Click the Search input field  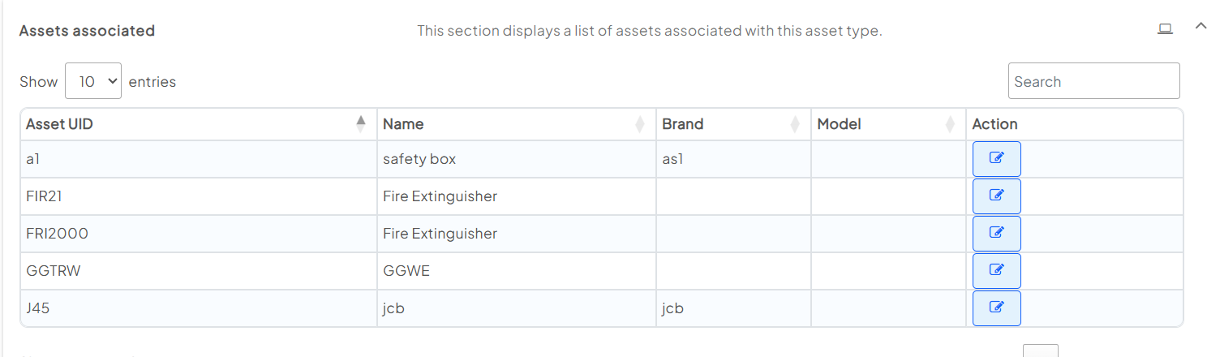(1093, 81)
